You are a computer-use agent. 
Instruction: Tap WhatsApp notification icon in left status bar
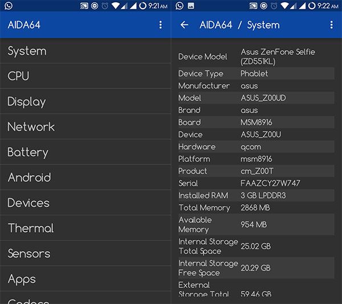(9, 6)
